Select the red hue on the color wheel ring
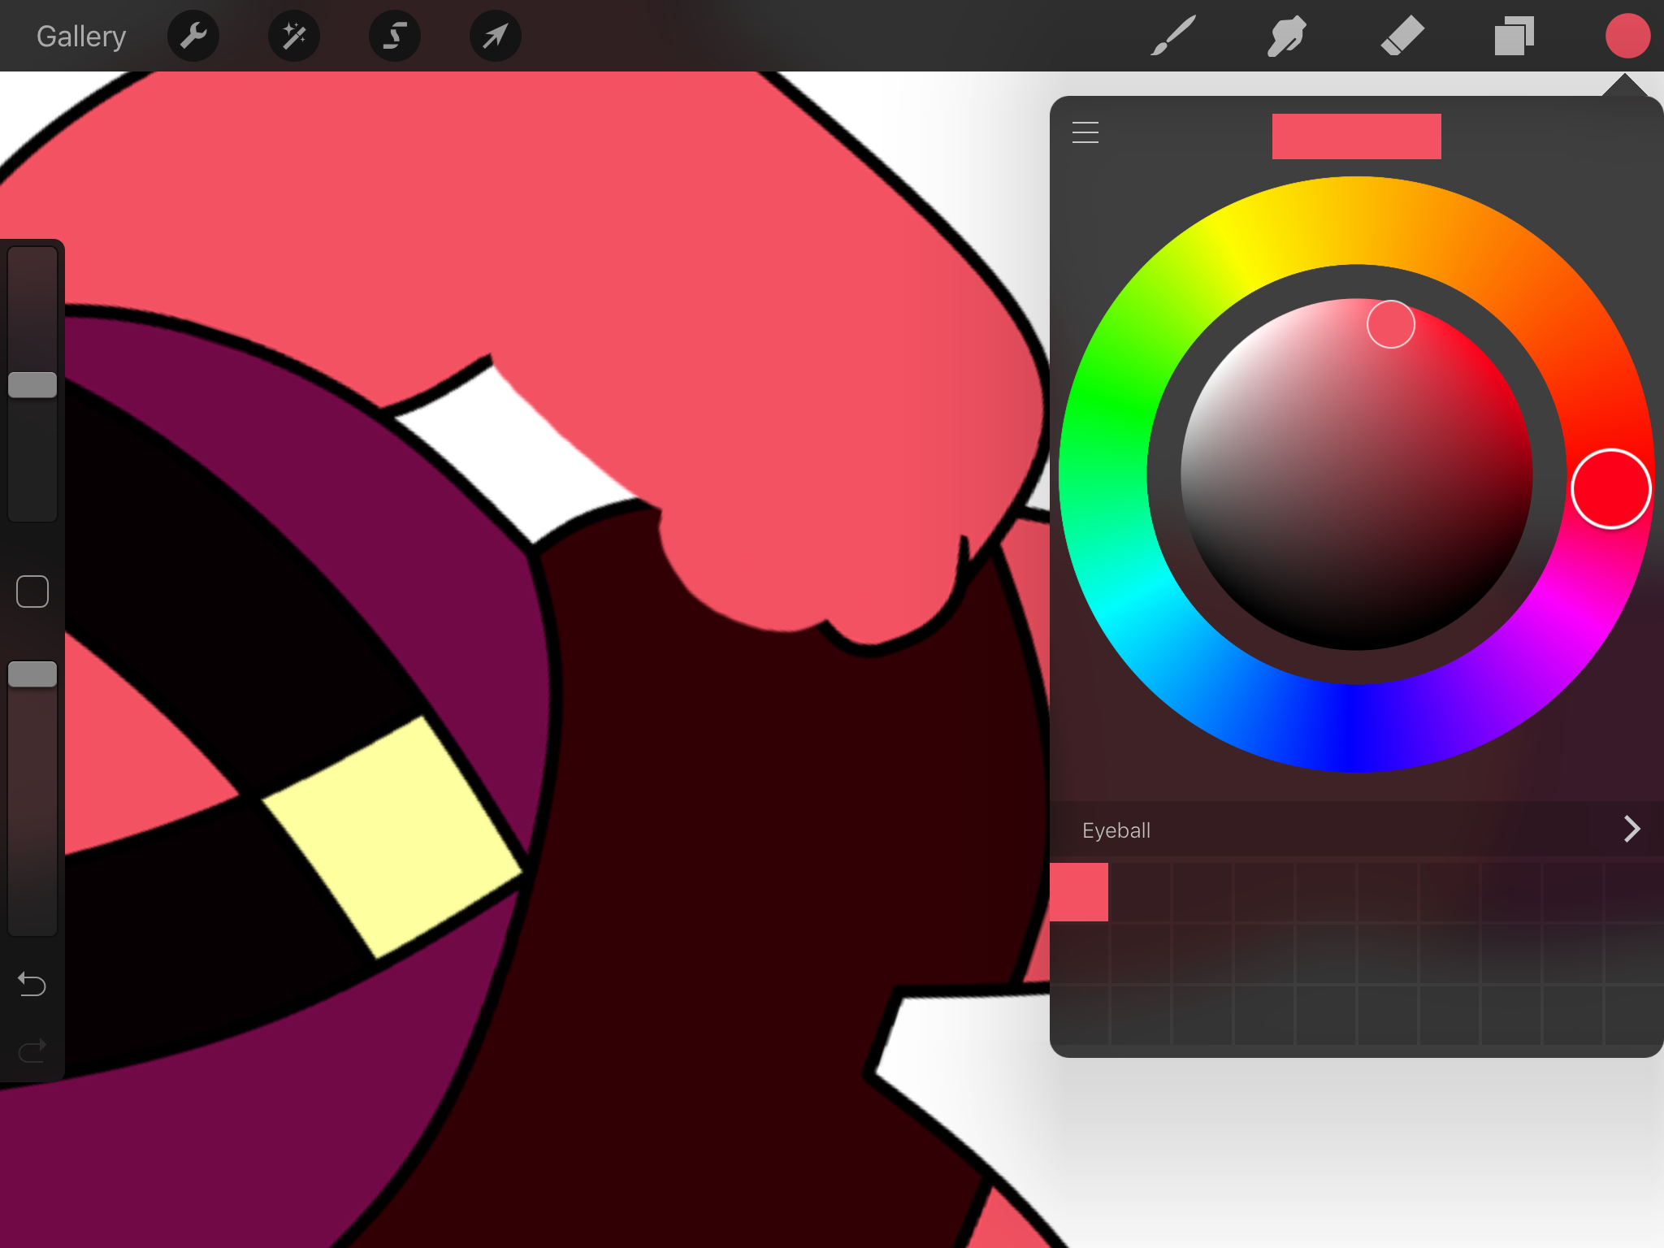This screenshot has width=1664, height=1248. pyautogui.click(x=1610, y=488)
